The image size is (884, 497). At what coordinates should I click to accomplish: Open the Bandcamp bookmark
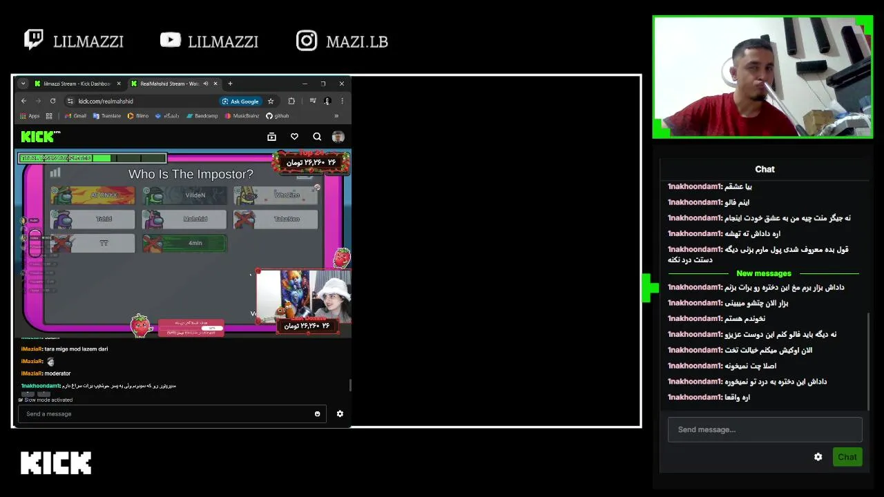(x=202, y=116)
